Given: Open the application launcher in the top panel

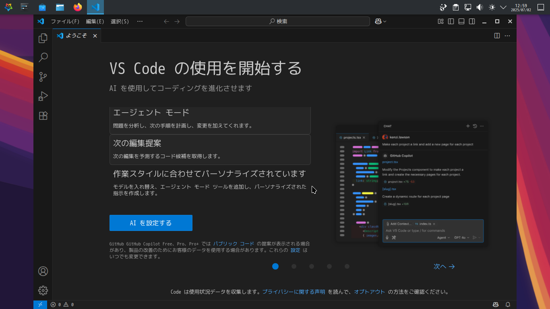Looking at the screenshot, I should point(8,7).
